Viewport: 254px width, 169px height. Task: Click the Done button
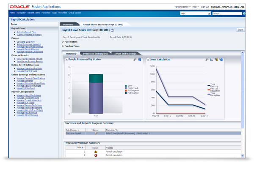[x=240, y=30]
